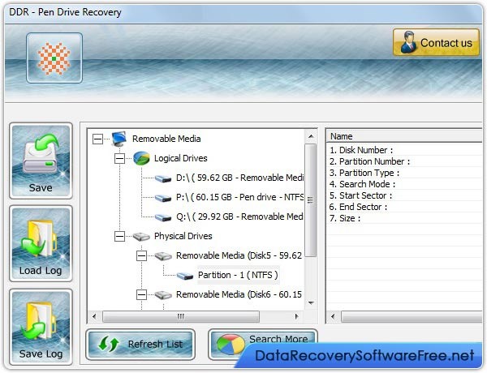Select Removable Media Disk5 - 59.62 entry
The image size is (487, 373).
[239, 255]
